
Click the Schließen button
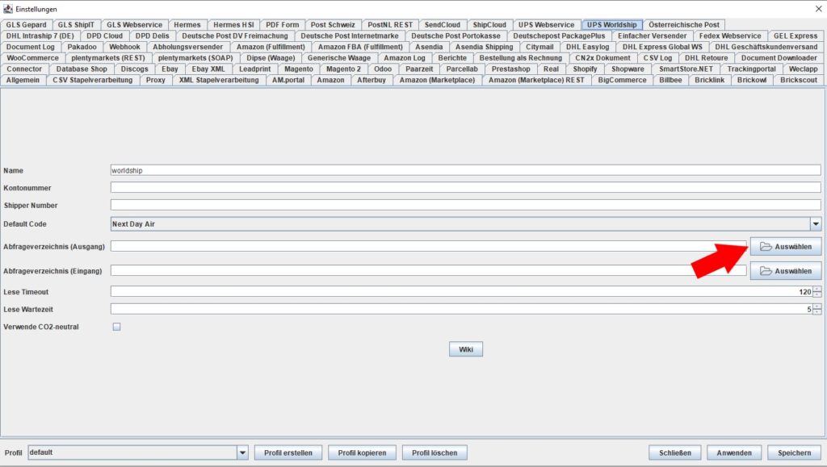pos(675,452)
